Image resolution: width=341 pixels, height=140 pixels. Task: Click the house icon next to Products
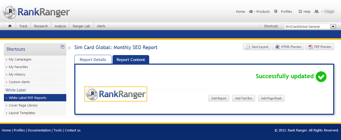coord(251,11)
